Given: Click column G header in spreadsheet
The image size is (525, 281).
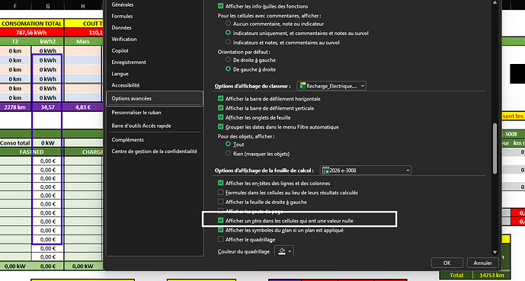Looking at the screenshot, I should 48,6.
